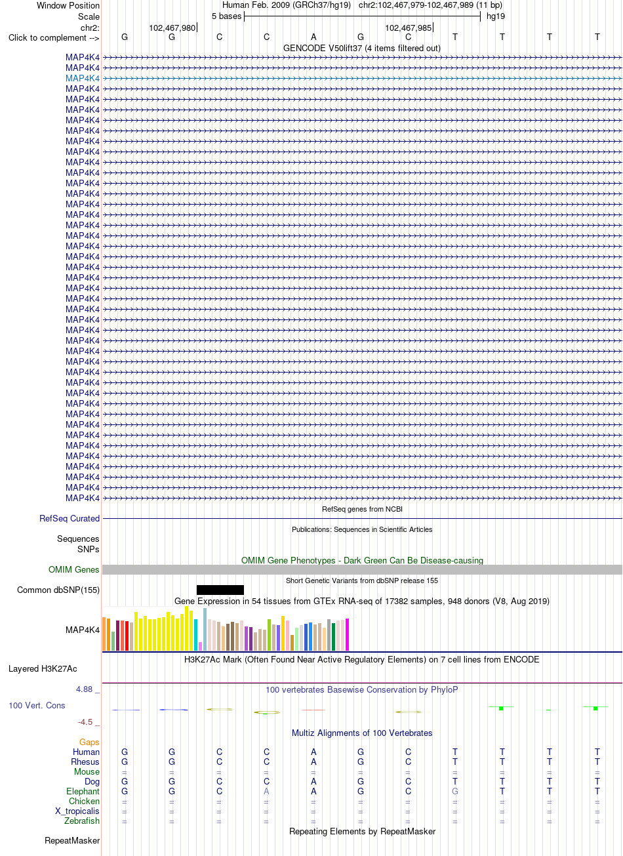Open 'Multiz Alignments of 100 Vertebrates' title
This screenshot has height=856, width=623.
tap(362, 733)
